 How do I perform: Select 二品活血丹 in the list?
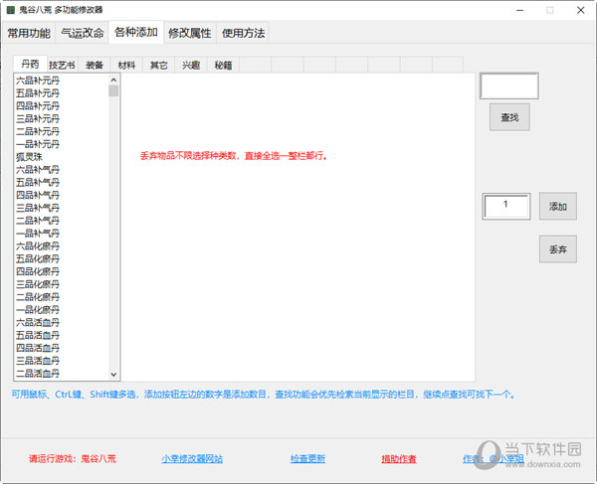(x=38, y=374)
